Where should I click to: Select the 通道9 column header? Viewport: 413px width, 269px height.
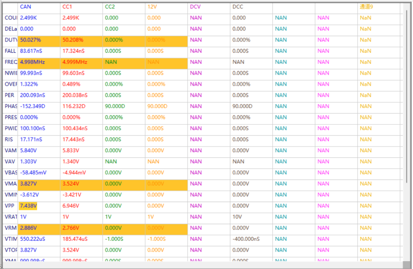(x=366, y=7)
